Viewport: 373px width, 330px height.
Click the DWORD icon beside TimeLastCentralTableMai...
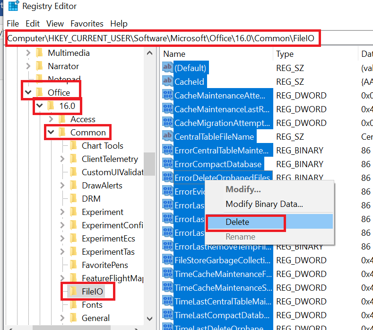tap(168, 301)
